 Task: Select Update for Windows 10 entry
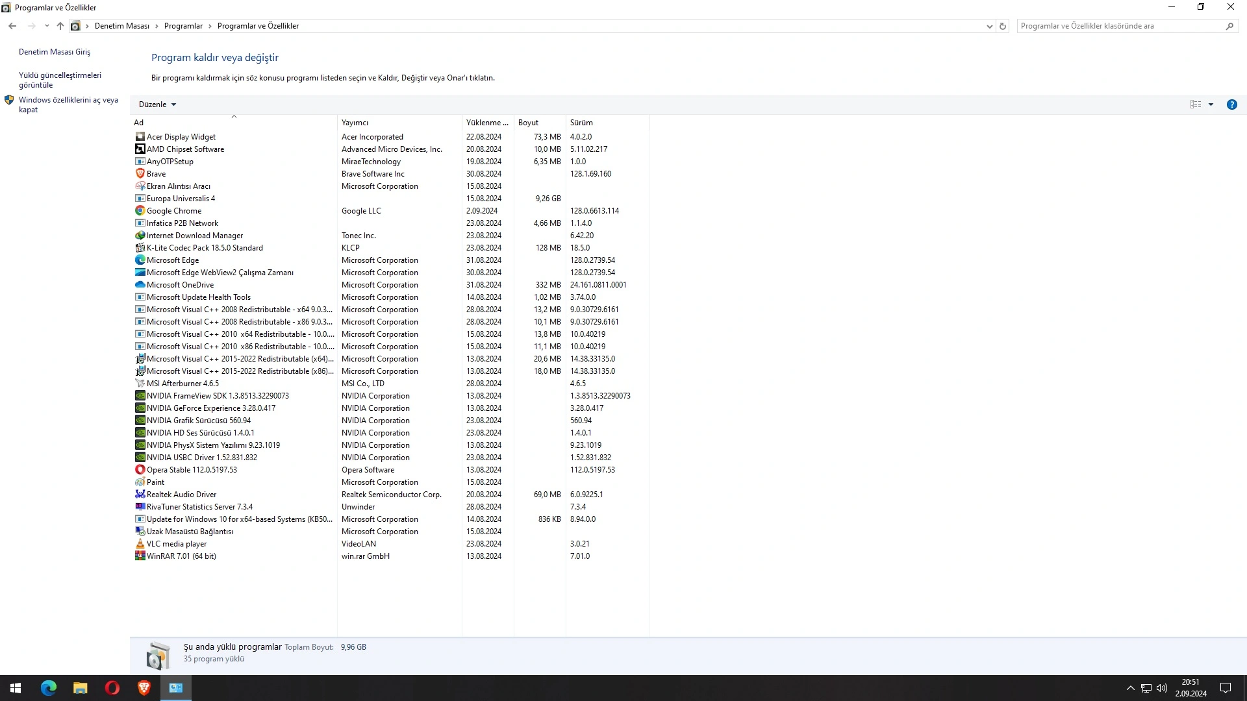[390, 519]
